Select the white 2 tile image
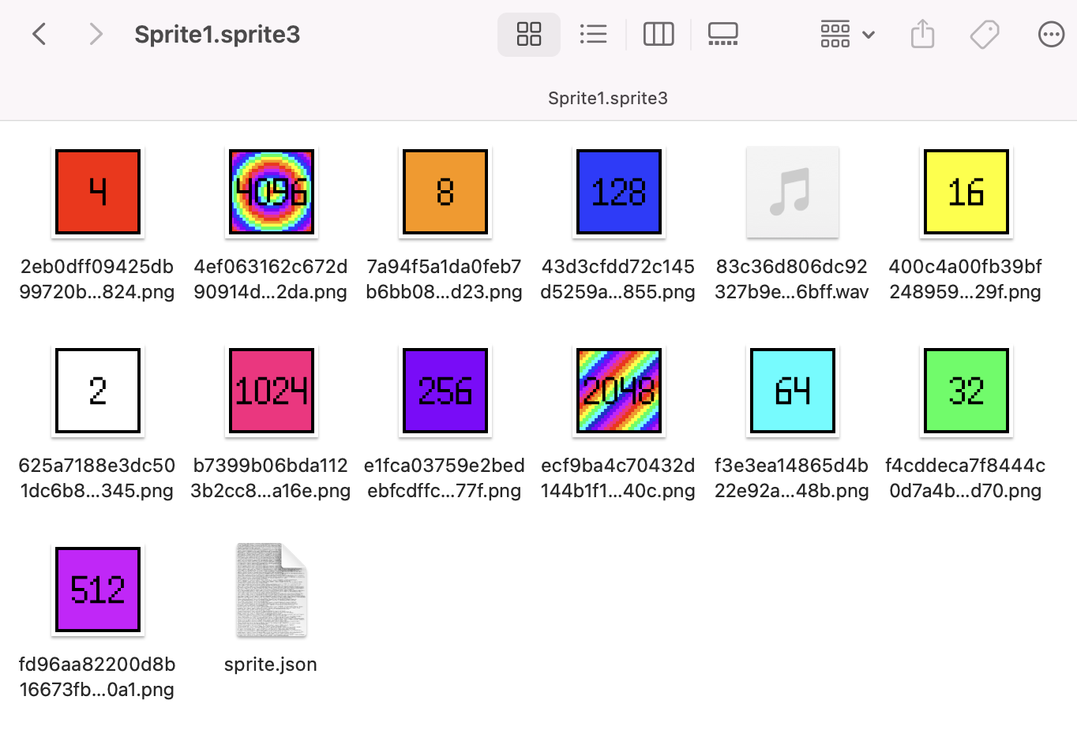The image size is (1077, 745). click(98, 391)
